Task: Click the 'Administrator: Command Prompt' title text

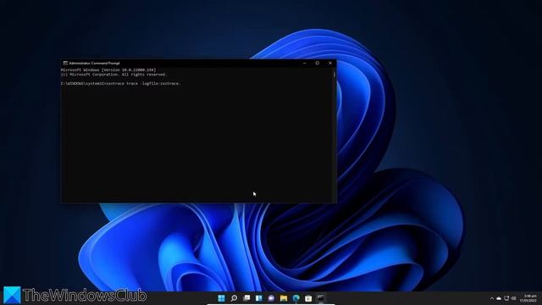Action: [94, 64]
